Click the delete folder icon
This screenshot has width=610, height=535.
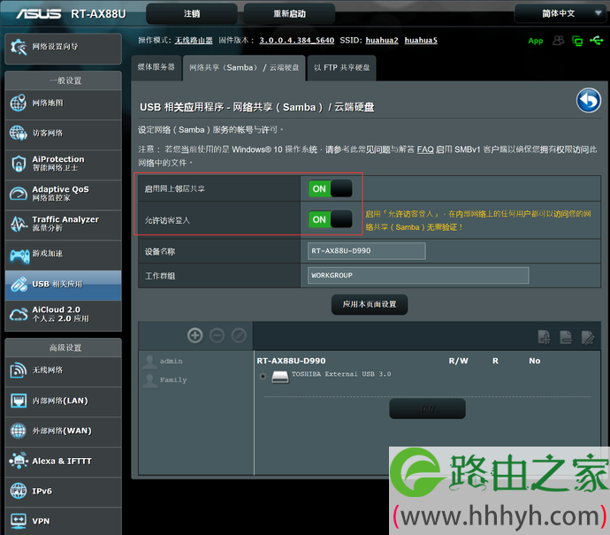coord(566,337)
